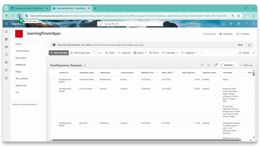Viewport: 260px width, 146px height.
Task: Open Recycle bin in the navigation
Action: click(21, 85)
